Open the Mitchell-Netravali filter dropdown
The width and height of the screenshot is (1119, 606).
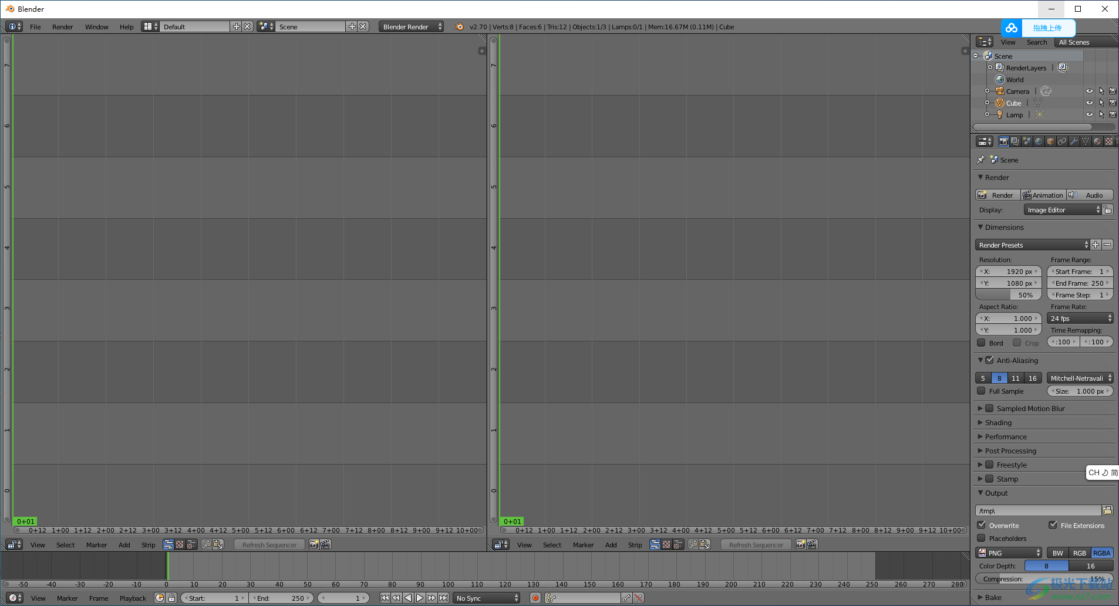[x=1080, y=378]
